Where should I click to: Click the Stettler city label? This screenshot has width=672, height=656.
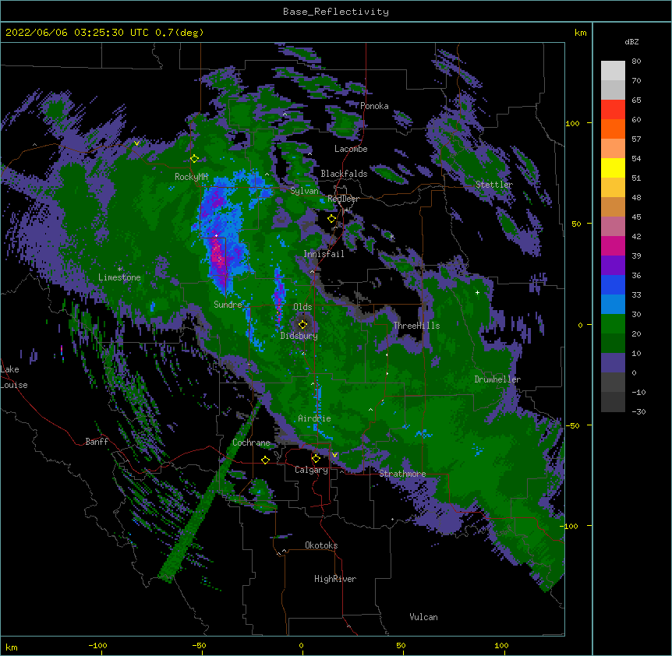pyautogui.click(x=494, y=185)
